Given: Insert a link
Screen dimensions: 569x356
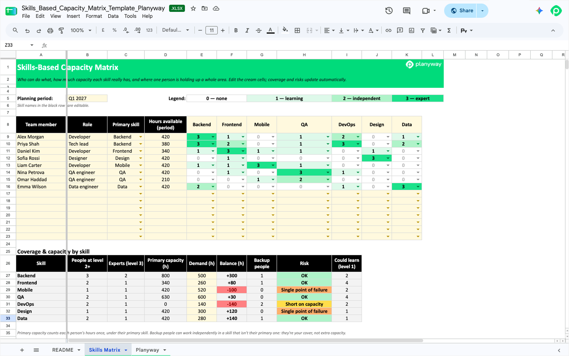Looking at the screenshot, I should 388,30.
